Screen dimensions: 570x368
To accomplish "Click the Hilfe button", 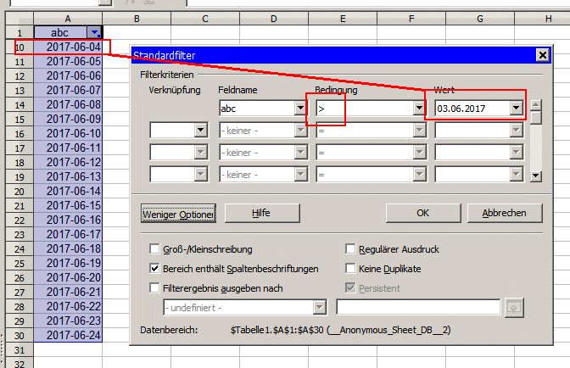I will point(262,214).
